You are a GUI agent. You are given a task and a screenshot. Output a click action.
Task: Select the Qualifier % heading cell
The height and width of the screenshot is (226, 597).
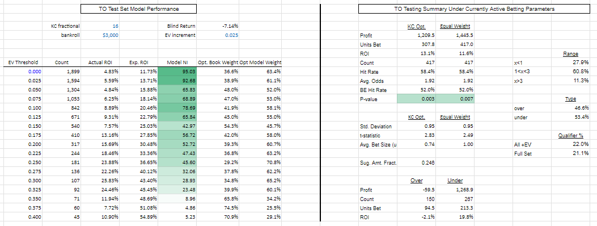570,135
